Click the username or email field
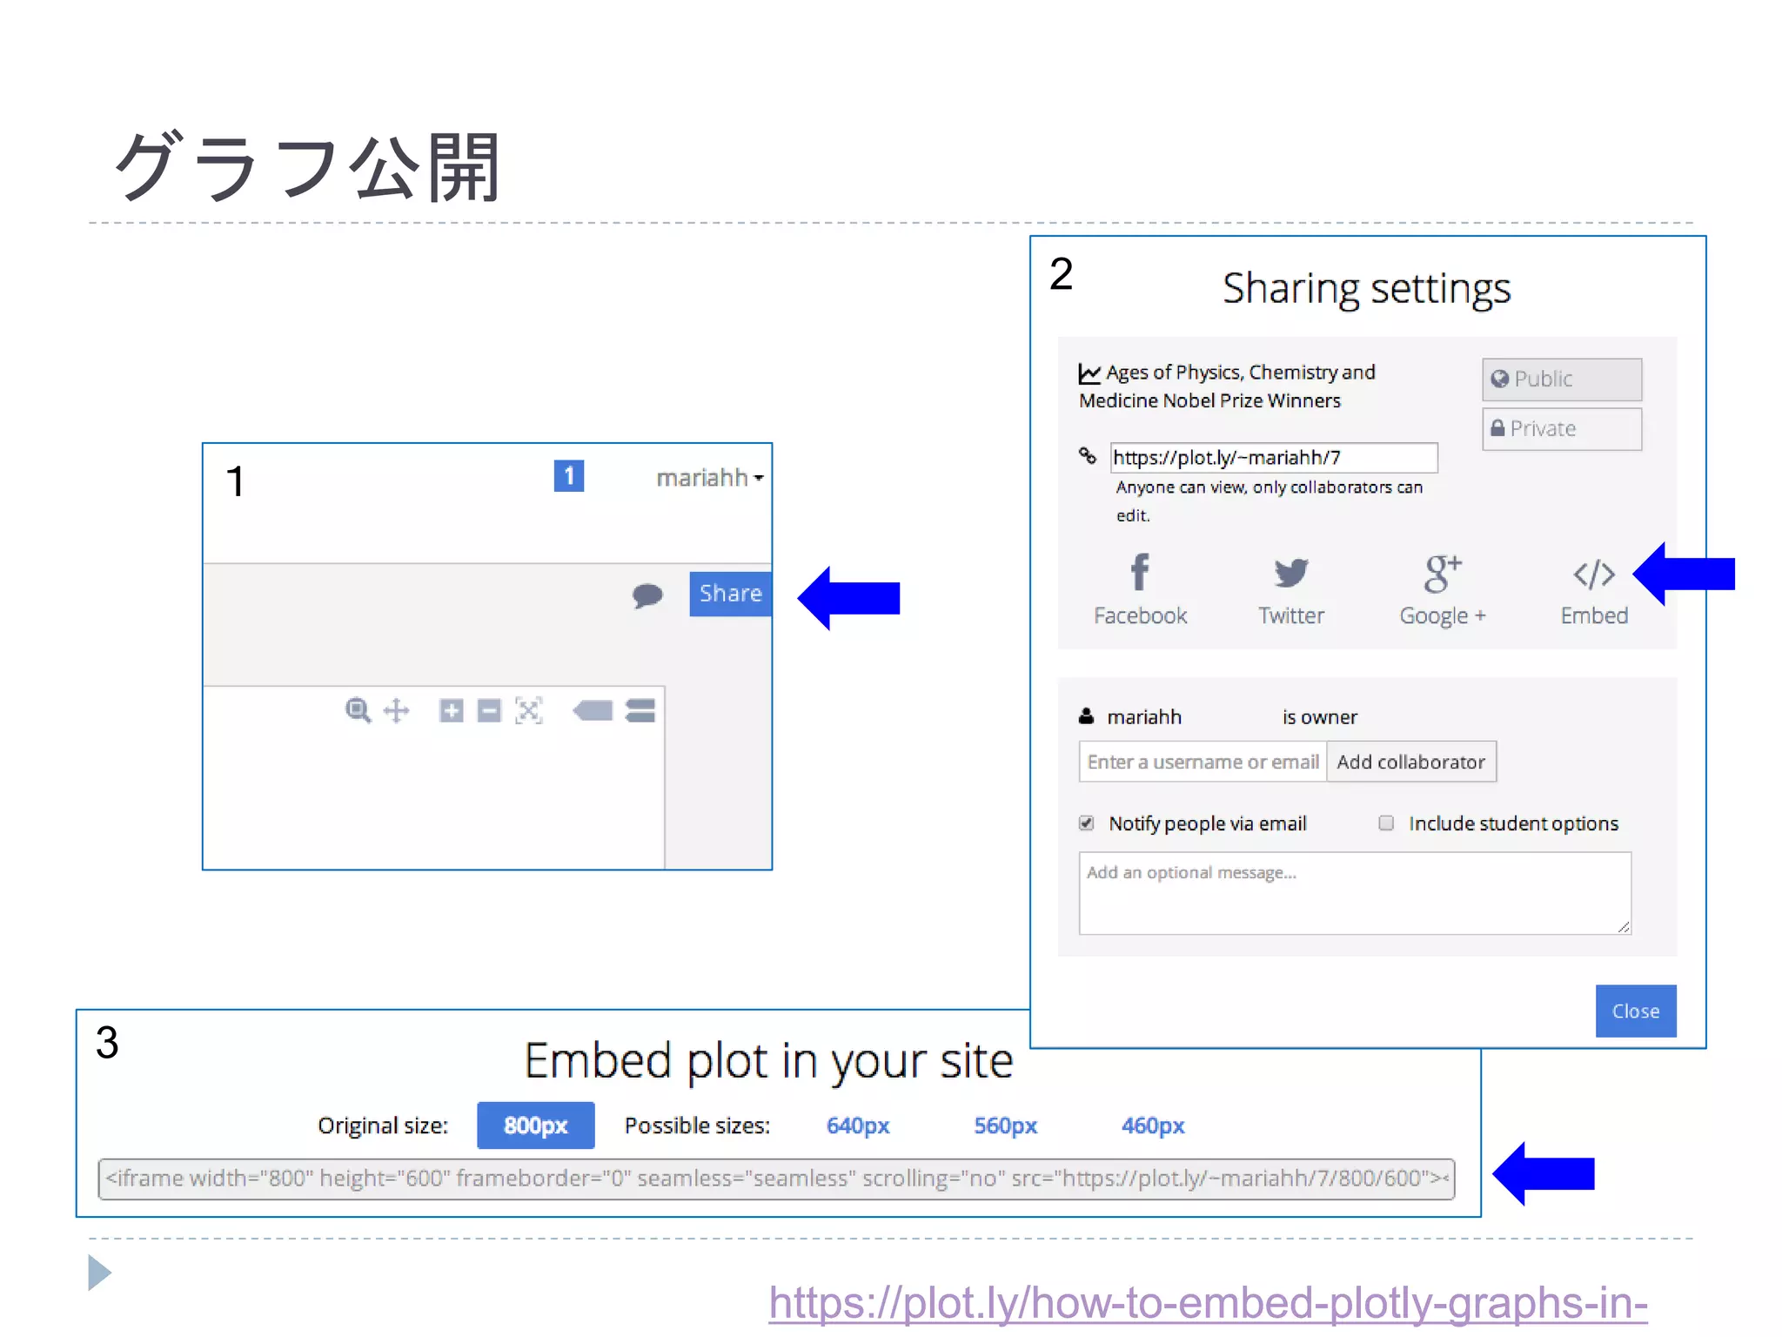Image resolution: width=1782 pixels, height=1337 pixels. [x=1203, y=762]
